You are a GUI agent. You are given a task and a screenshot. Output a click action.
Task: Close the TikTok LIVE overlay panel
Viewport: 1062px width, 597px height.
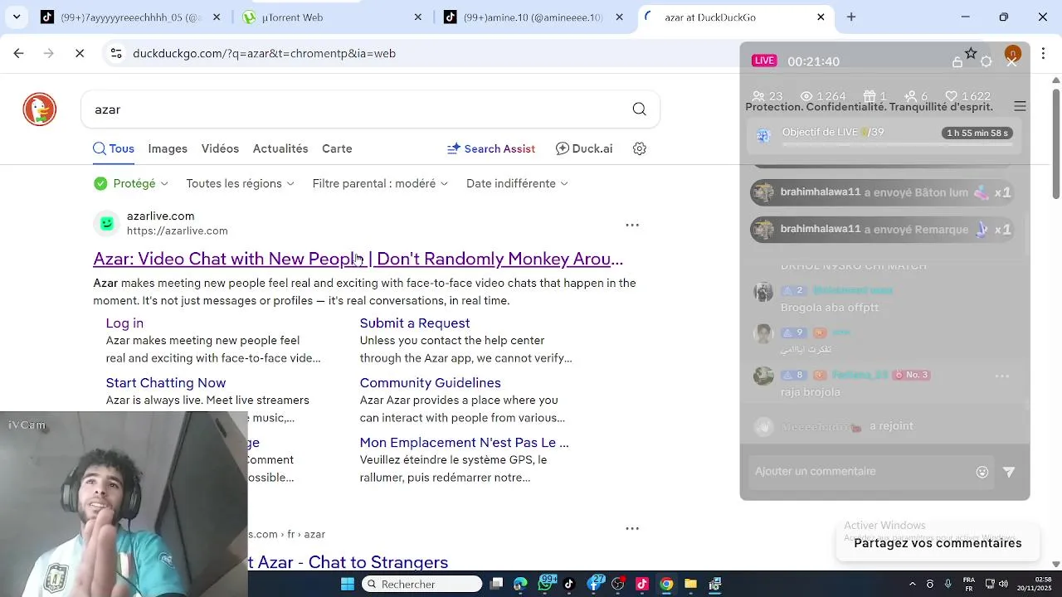click(x=1011, y=62)
